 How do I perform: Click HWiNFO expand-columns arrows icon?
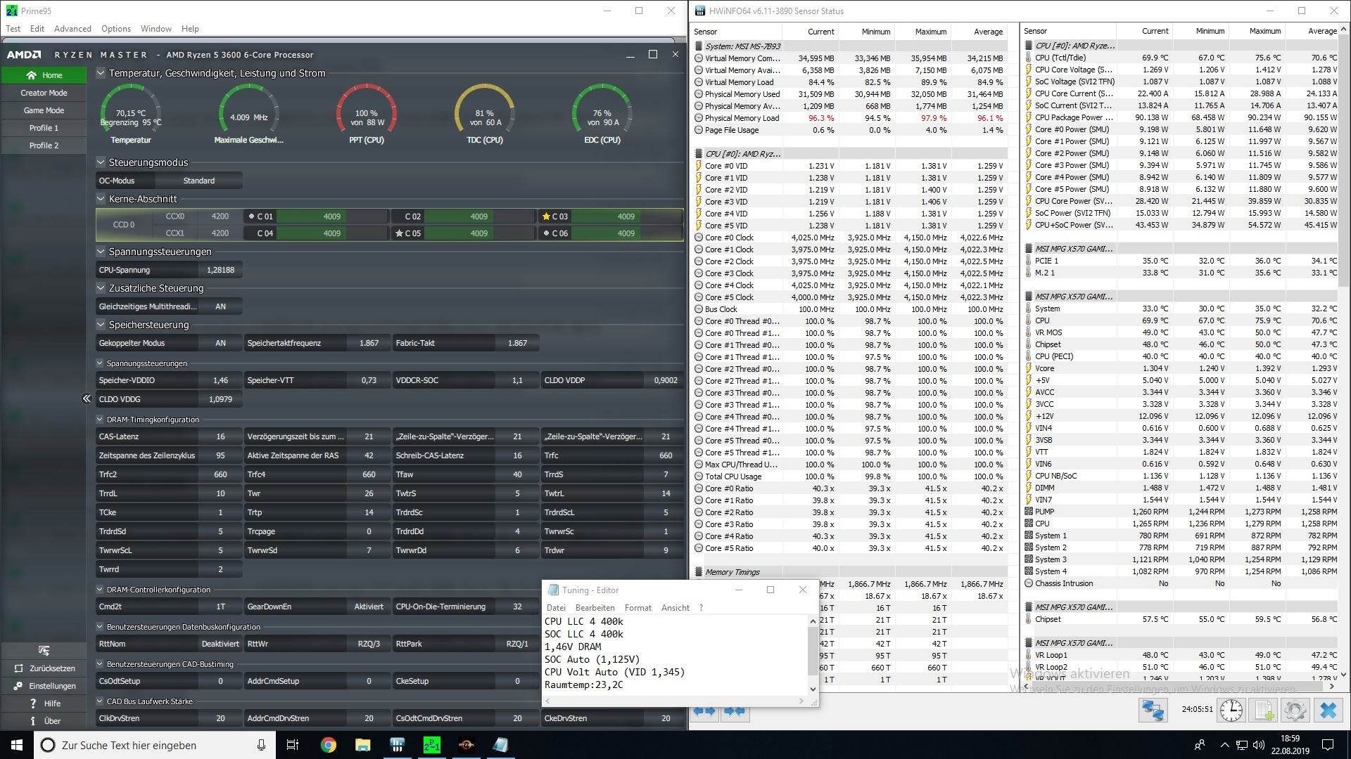[x=704, y=711]
